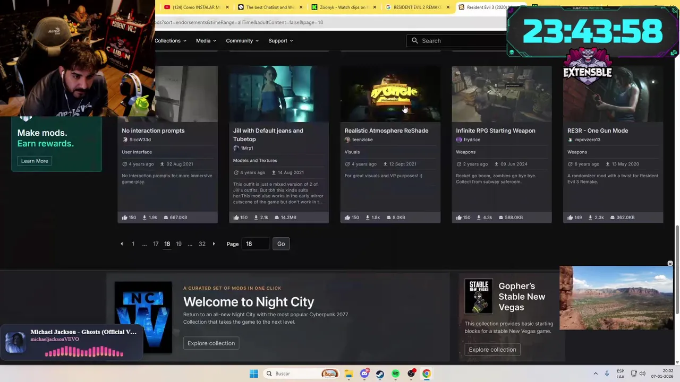Open the Community dropdown
Screen dimensions: 680x382
242,41
